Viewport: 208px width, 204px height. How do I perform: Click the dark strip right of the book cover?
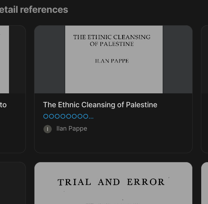[x=178, y=59]
